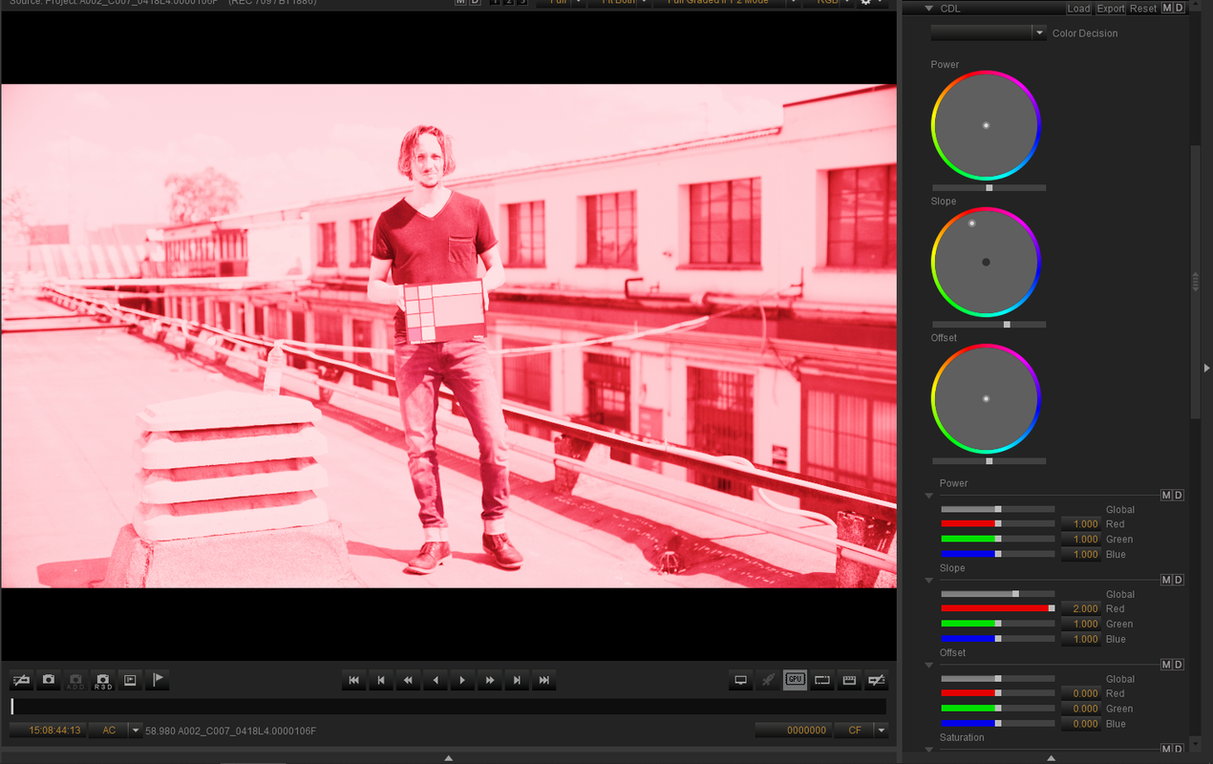Collapse the Power sliders group
1213x764 pixels.
929,497
